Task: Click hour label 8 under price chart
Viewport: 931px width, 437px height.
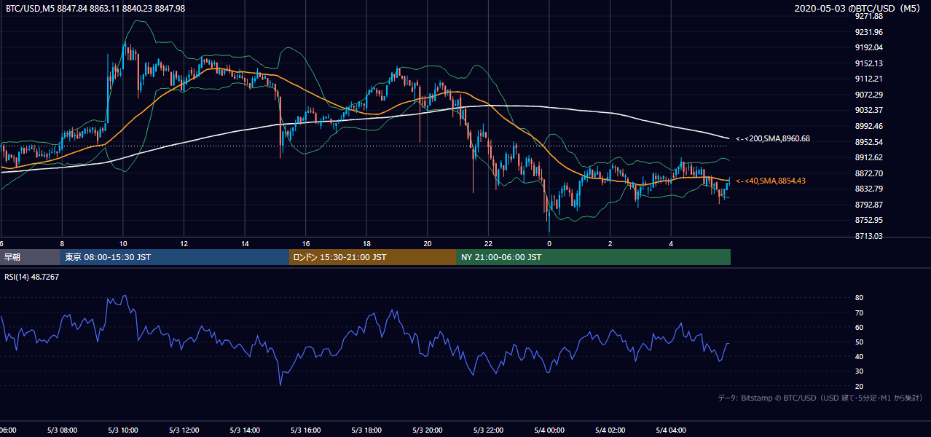Action: tap(62, 244)
